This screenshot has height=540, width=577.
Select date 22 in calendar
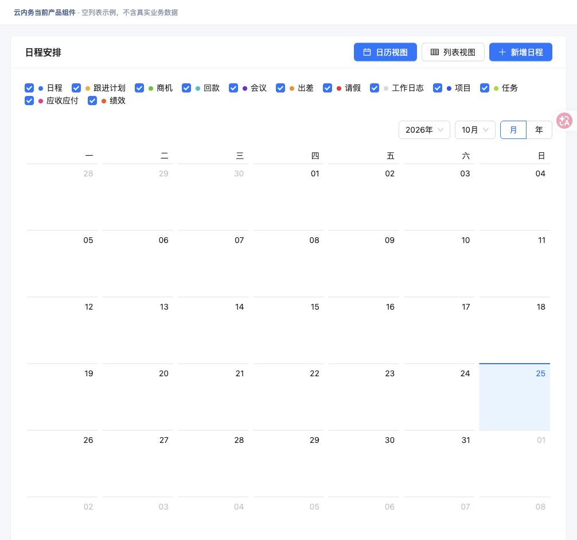288,397
